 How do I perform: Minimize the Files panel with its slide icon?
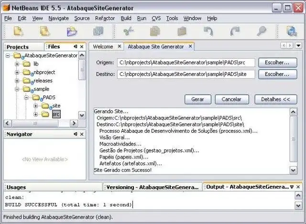pyautogui.click(x=76, y=47)
